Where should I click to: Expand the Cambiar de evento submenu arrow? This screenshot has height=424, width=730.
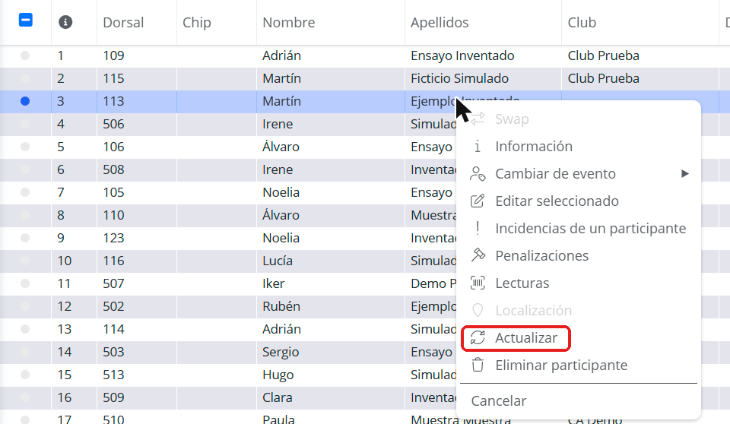pyautogui.click(x=685, y=173)
